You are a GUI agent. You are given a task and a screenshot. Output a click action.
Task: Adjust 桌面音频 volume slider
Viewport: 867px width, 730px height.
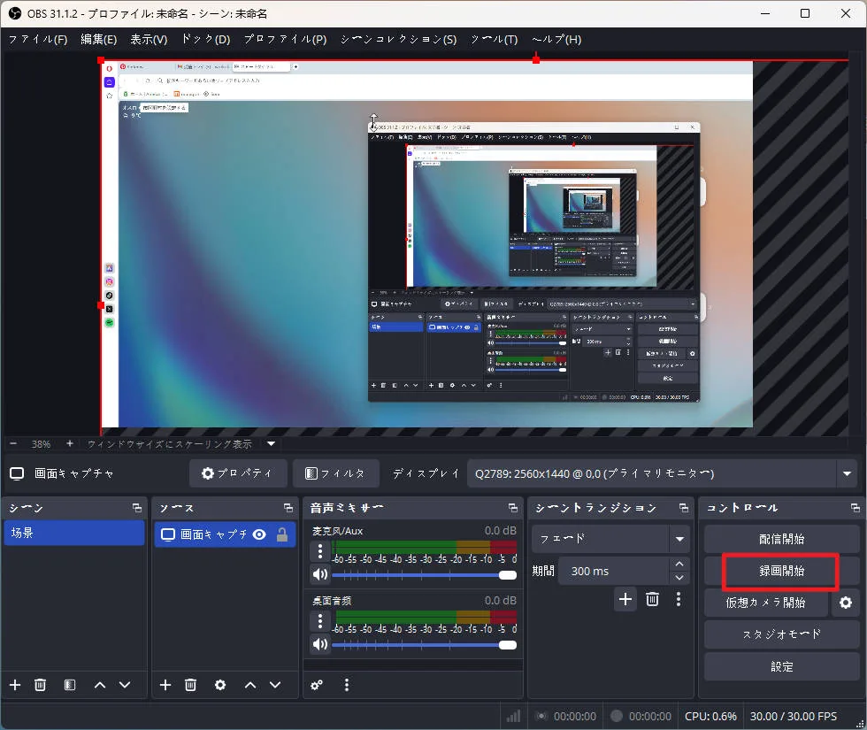[x=424, y=645]
